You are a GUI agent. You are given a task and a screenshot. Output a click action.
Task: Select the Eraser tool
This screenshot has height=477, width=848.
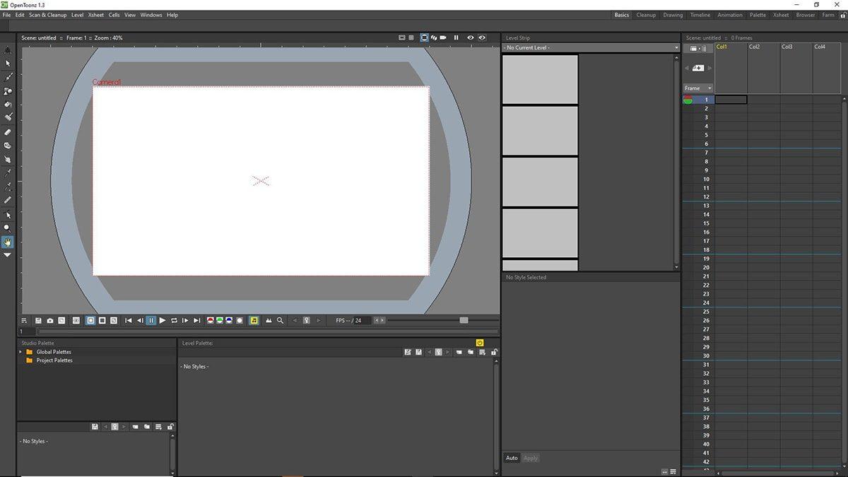tap(8, 131)
